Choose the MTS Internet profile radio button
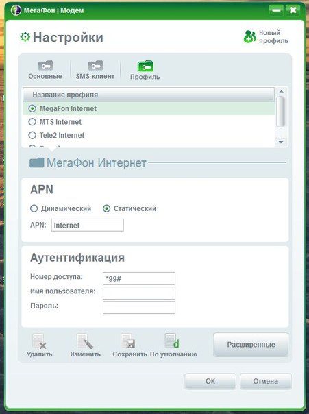This screenshot has width=309, height=414. click(x=32, y=122)
